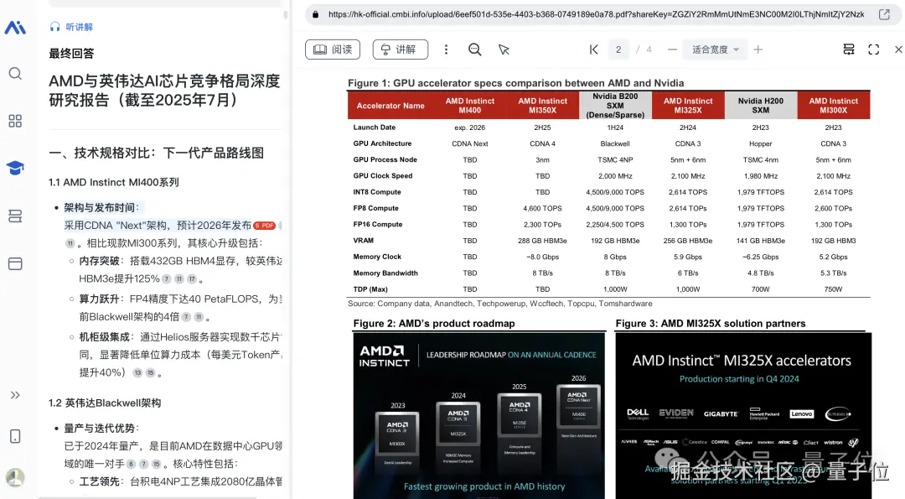The image size is (905, 499).
Task: Close the PDF viewer panel
Action: pos(898,49)
